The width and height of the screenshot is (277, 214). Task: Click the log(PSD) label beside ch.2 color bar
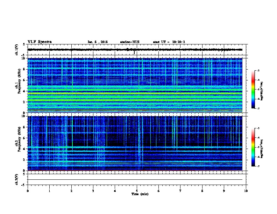262,149
